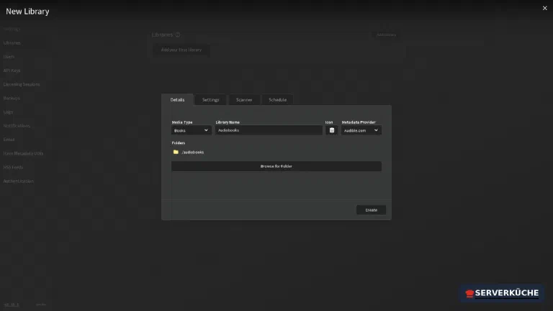The image size is (553, 311).
Task: Open the Metadata Provider dropdown
Action: pyautogui.click(x=361, y=130)
